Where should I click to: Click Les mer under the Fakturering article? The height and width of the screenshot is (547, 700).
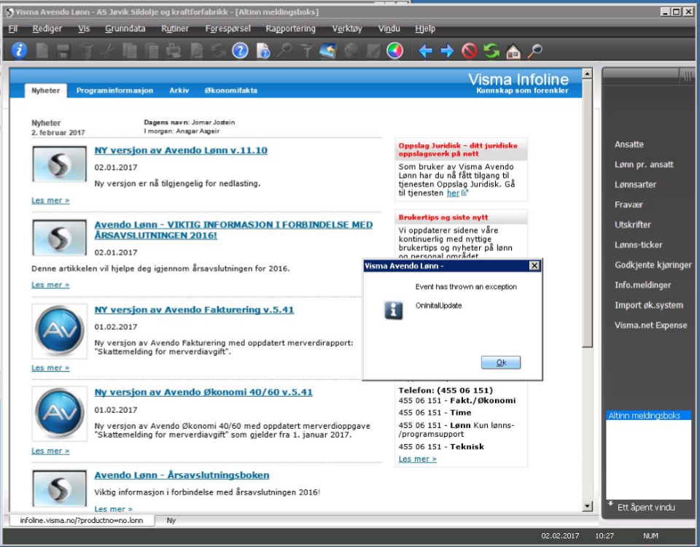50,368
